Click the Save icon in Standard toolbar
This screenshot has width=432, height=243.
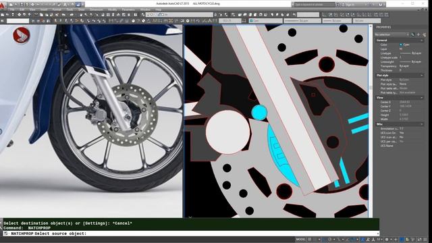click(x=13, y=15)
